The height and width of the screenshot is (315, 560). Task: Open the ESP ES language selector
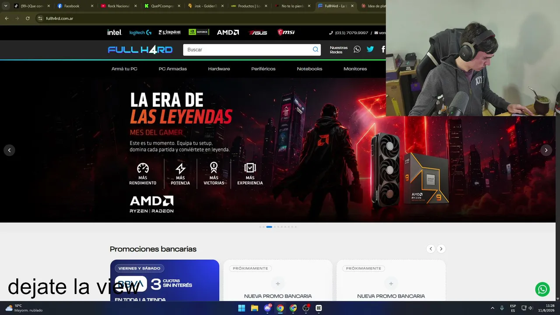coord(513,308)
